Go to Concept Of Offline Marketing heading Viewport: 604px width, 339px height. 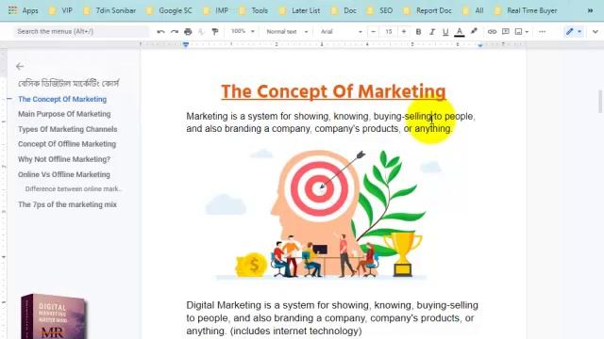click(x=67, y=144)
